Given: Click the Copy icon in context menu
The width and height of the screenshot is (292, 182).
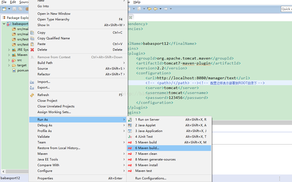Looking at the screenshot, I should (x=32, y=33).
